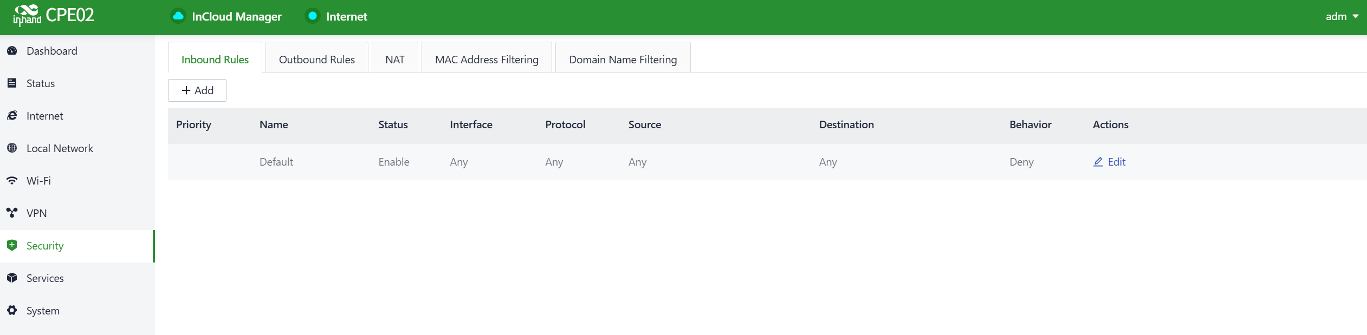Open Dashboard via its gauge icon
The image size is (1367, 335).
coord(12,51)
